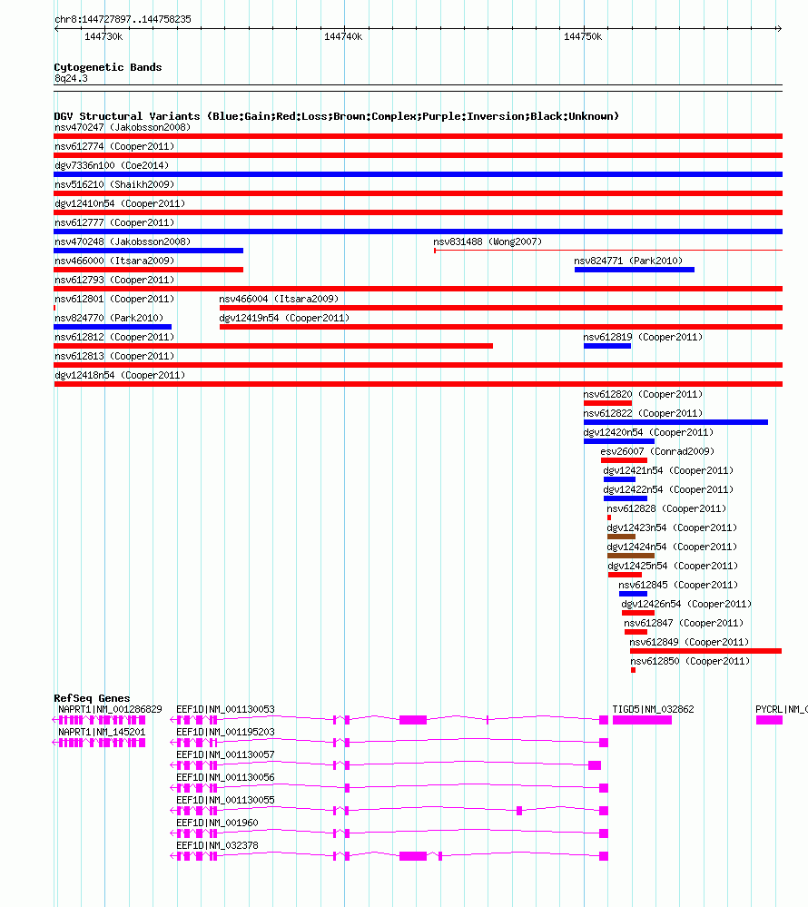Screen dimensions: 808x907
Task: Click the blue nsv824770 (Park2010) bar
Action: (113, 327)
